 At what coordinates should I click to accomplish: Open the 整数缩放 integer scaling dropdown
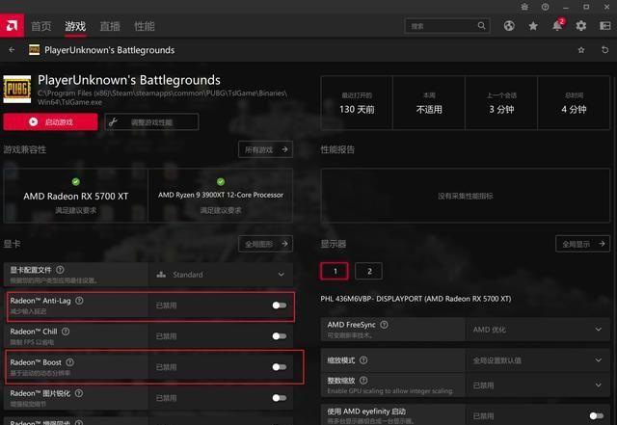[x=538, y=385]
